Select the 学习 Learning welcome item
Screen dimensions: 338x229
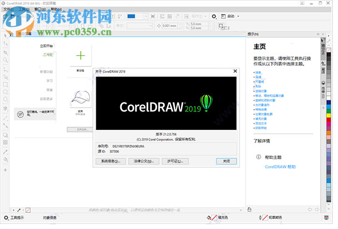tap(50, 81)
